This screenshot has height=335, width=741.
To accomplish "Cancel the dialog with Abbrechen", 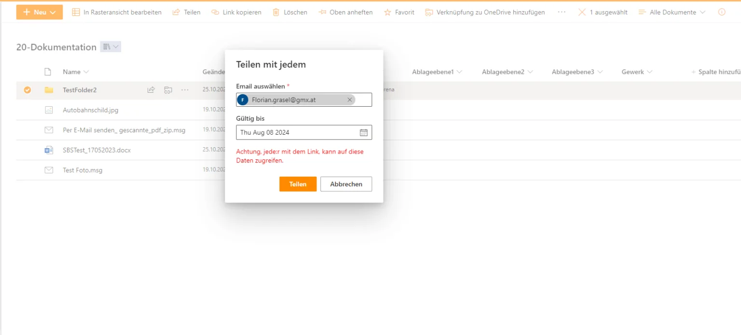I will 346,184.
